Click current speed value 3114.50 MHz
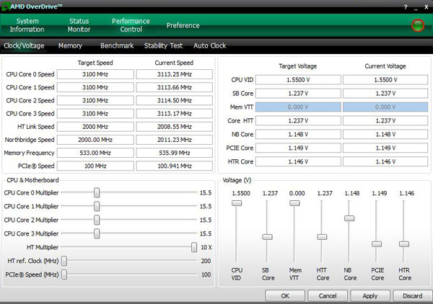433x304 pixels. pos(174,100)
